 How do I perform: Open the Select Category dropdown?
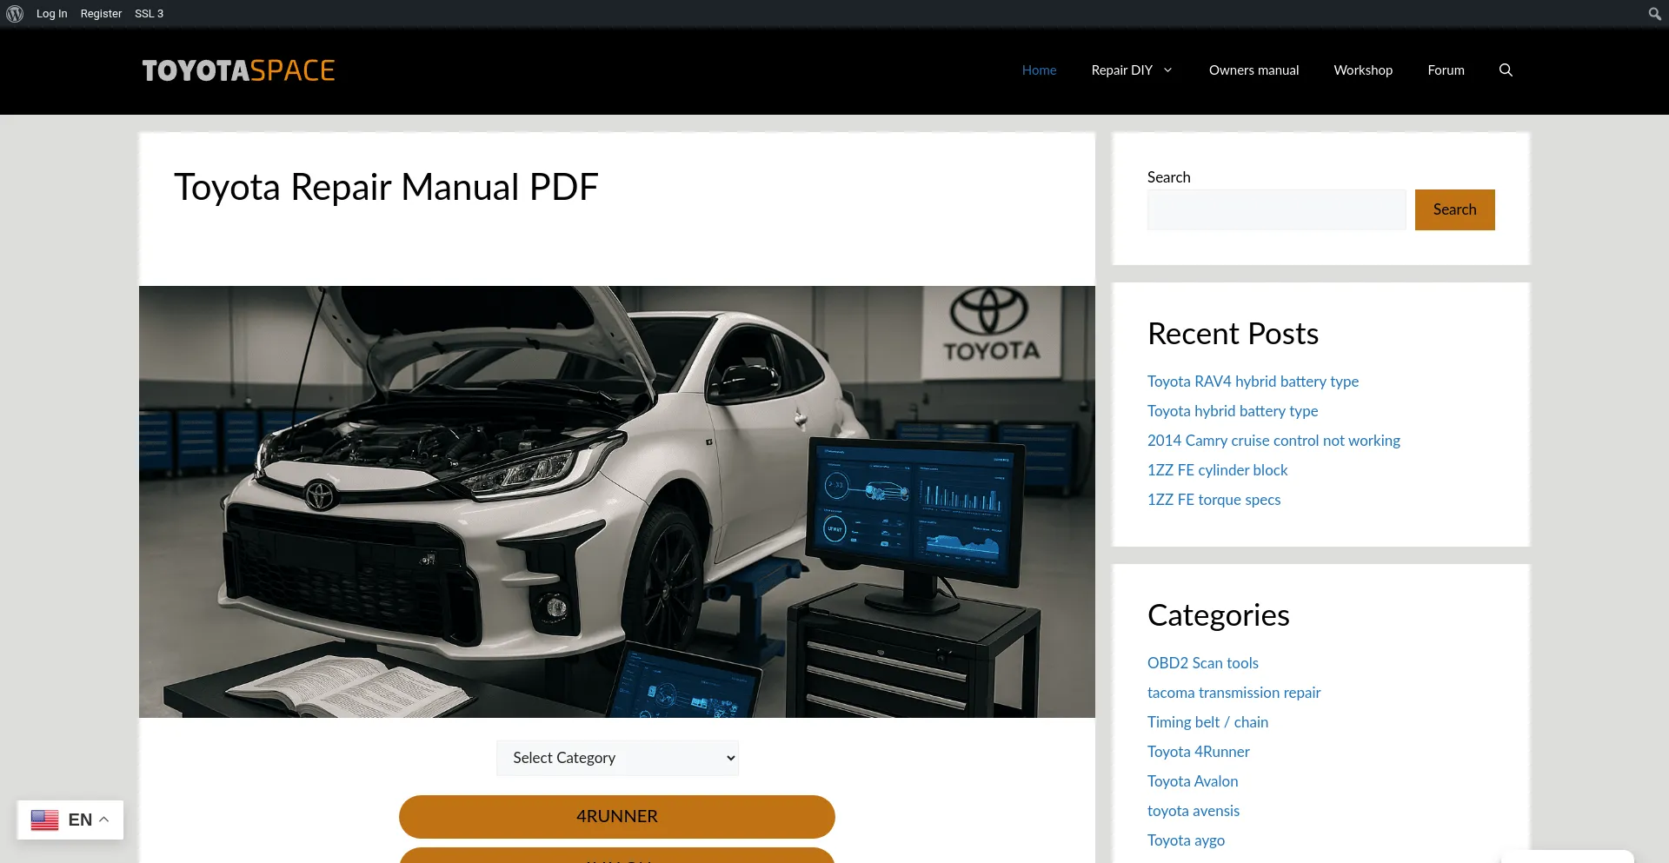point(617,758)
